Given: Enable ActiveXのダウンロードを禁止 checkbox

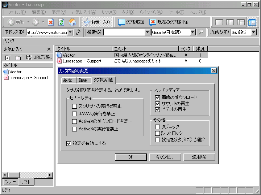Looking at the screenshot, I should click(x=74, y=121).
